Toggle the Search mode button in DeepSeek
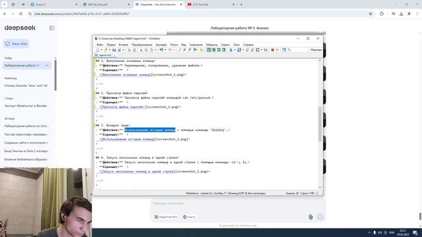Viewport: 422px width, 237px height. (189, 217)
